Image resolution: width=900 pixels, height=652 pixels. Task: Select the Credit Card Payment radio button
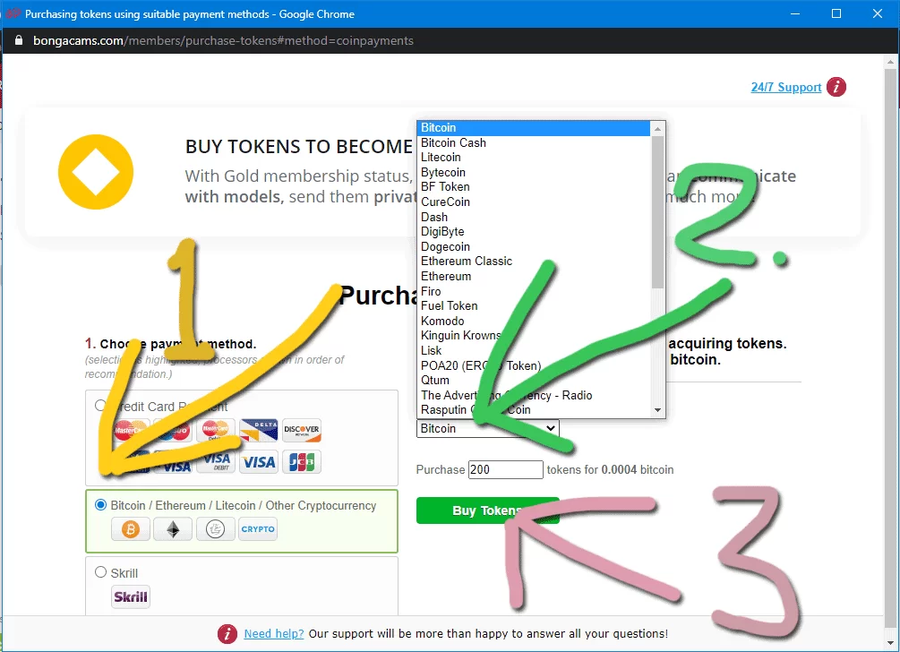[x=100, y=406]
